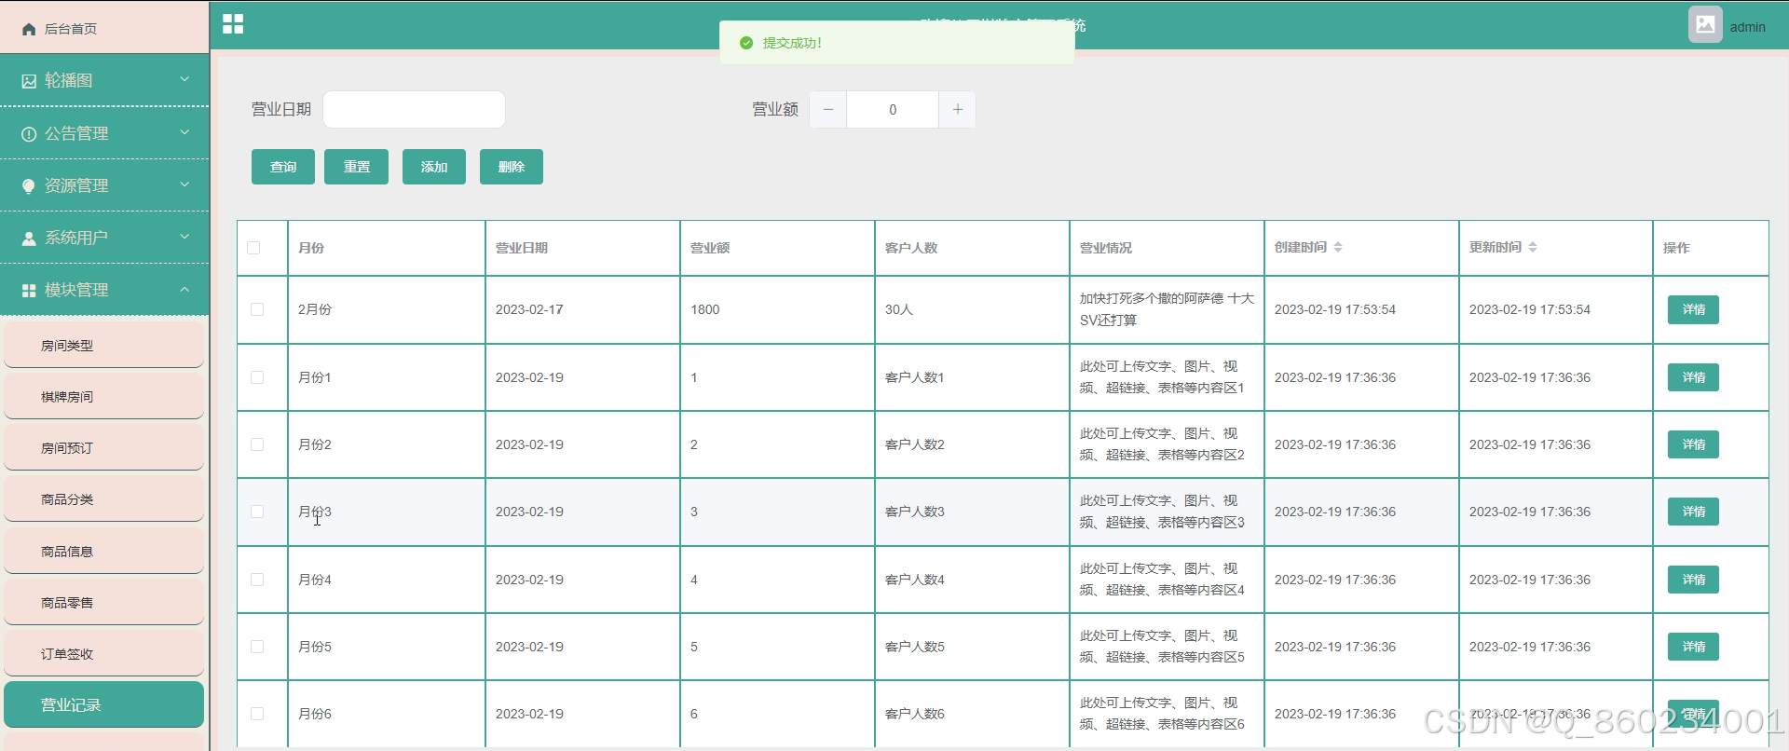This screenshot has width=1789, height=751.
Task: Click the home icon beside 后台首页
Action: pos(29,29)
